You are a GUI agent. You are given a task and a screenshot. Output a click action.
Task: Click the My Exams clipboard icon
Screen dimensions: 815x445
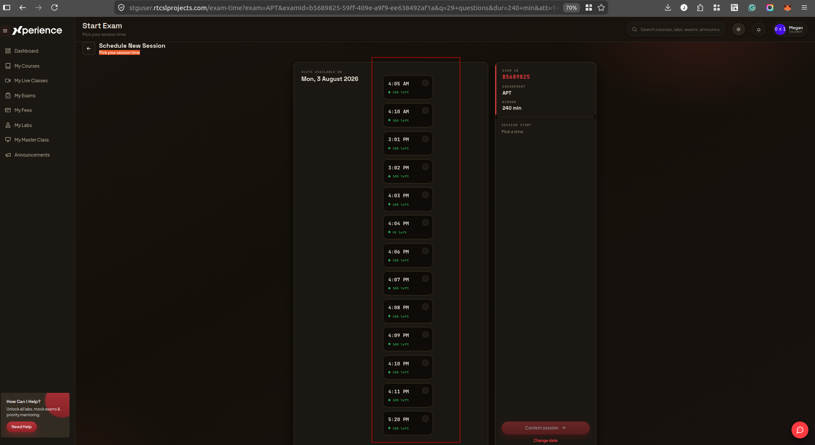click(x=8, y=96)
